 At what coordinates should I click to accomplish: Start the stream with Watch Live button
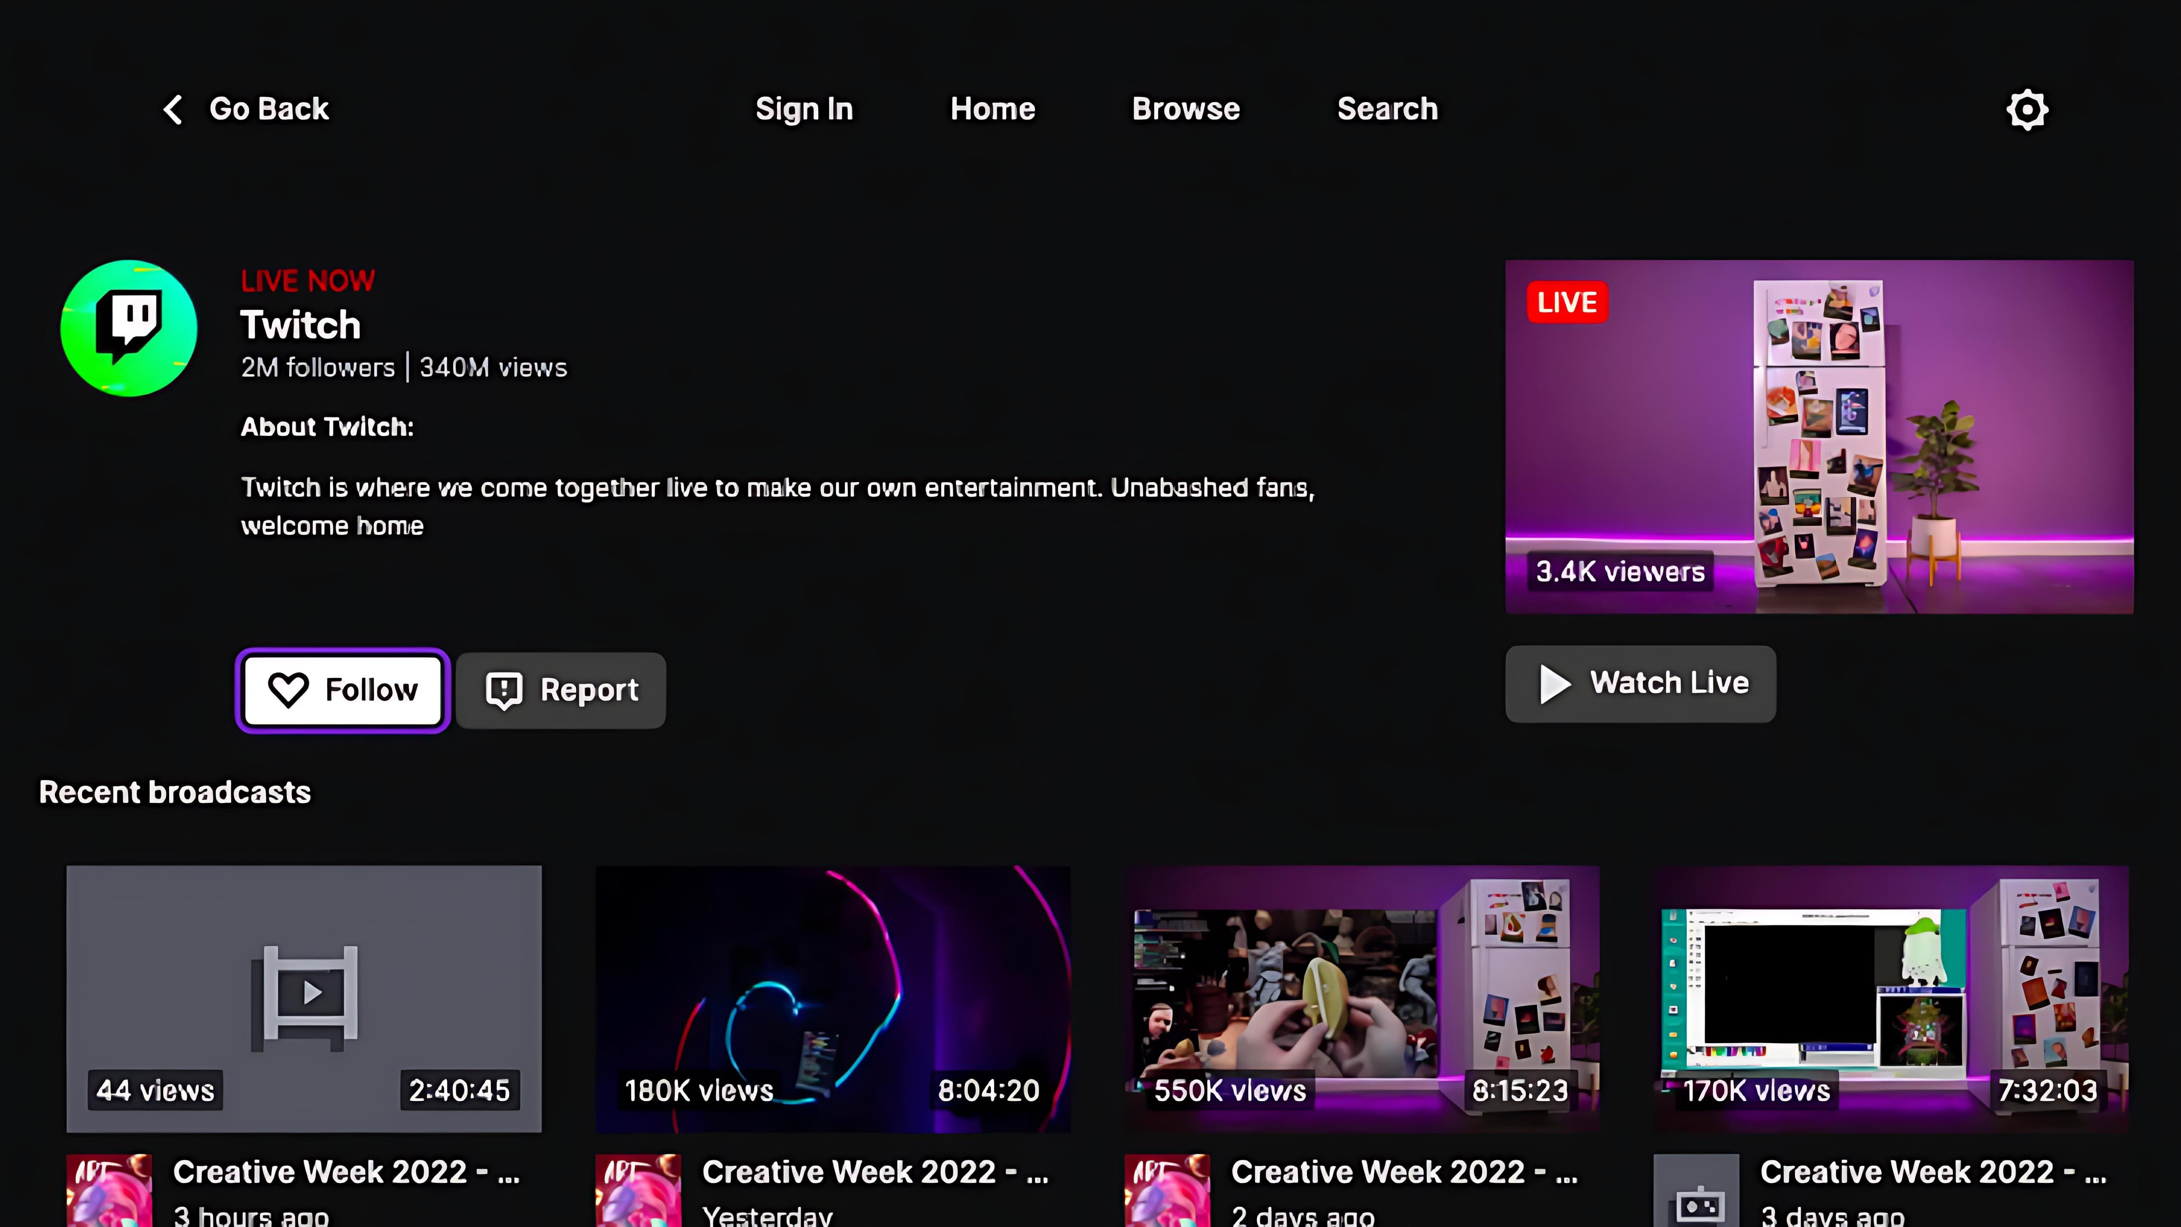point(1640,683)
